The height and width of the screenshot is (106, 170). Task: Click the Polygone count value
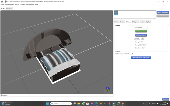click(143, 40)
